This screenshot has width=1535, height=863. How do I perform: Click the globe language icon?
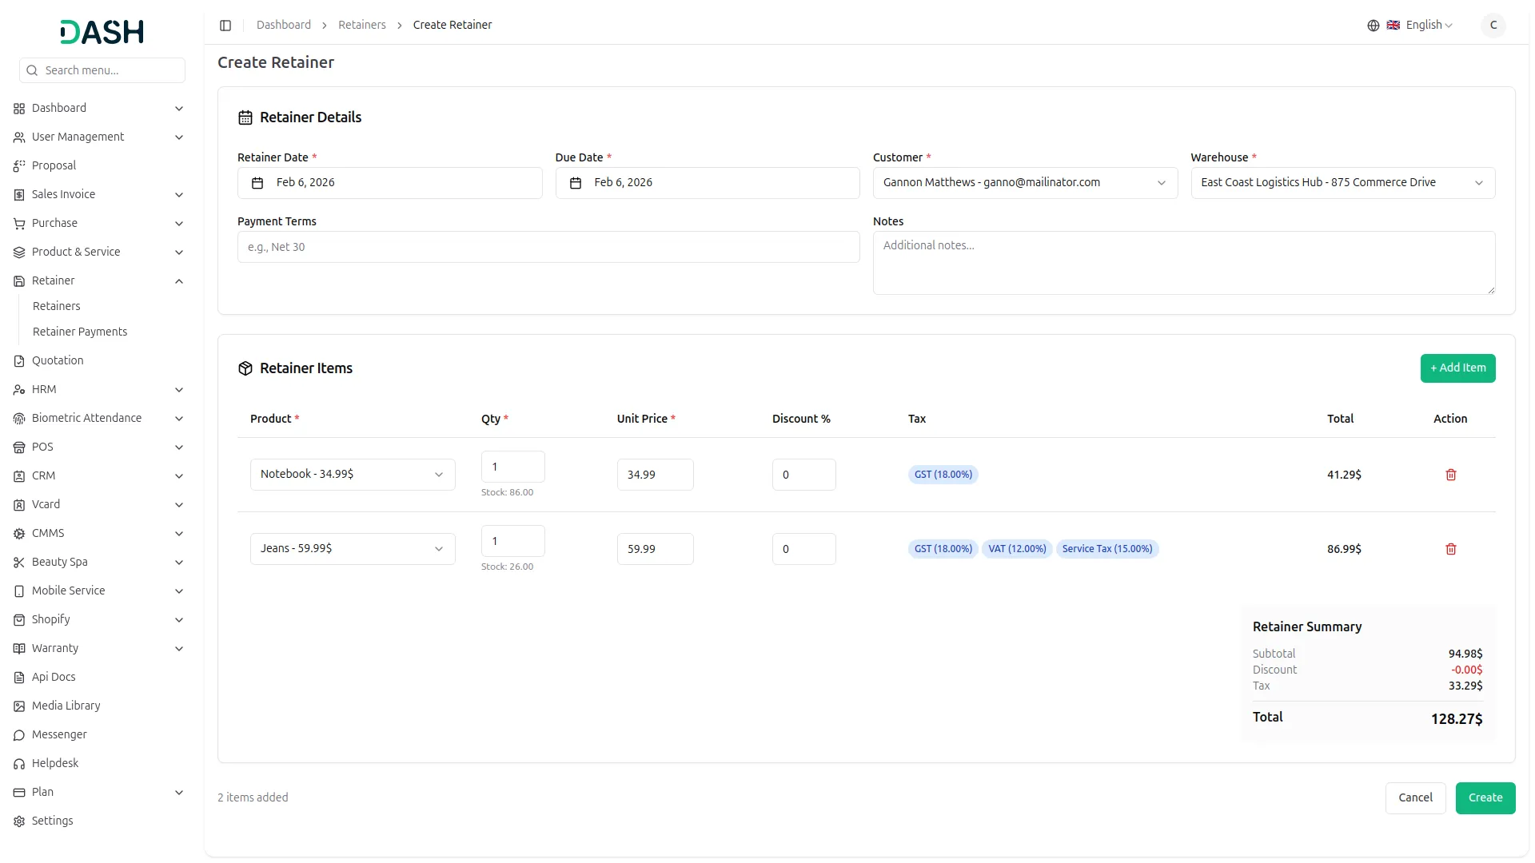point(1373,26)
